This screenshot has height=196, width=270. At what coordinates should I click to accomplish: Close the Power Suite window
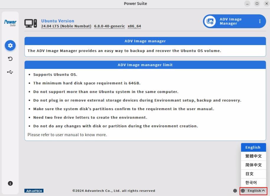(266, 4)
